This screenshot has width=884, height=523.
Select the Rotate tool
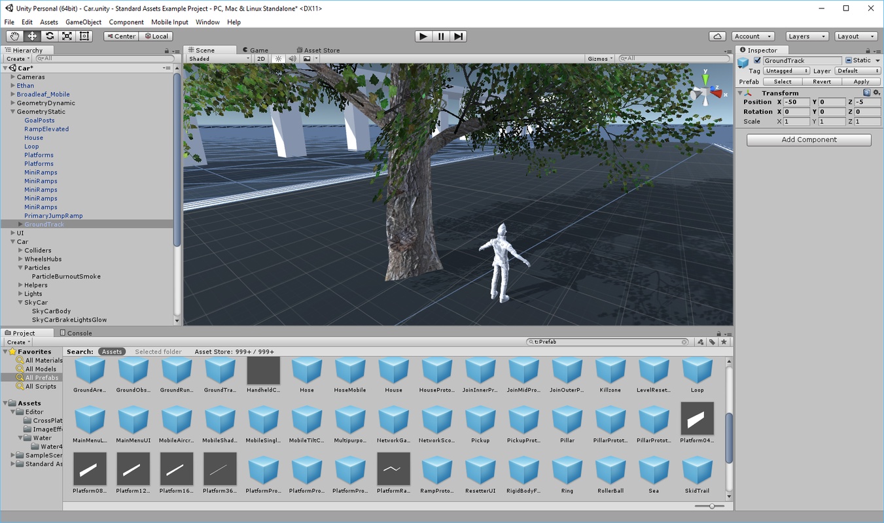pos(50,36)
